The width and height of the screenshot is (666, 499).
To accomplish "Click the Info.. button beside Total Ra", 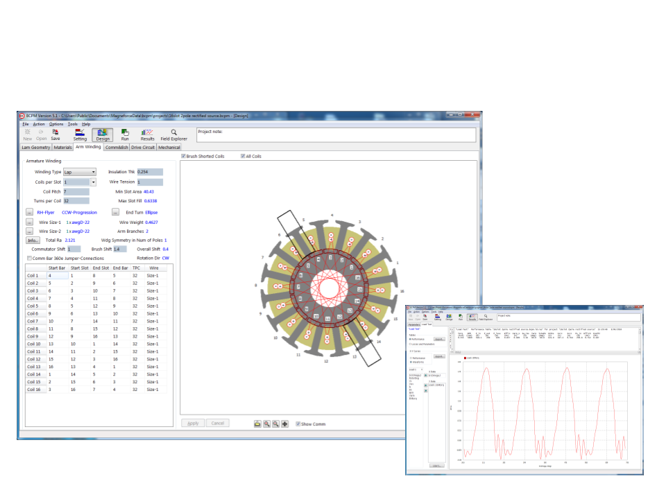I will click(x=33, y=240).
